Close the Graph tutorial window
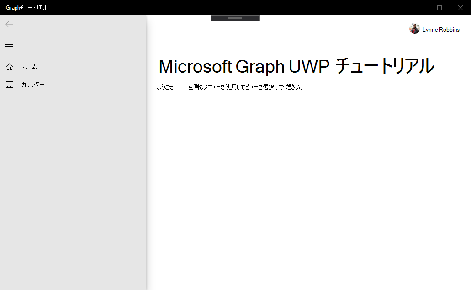This screenshot has height=290, width=471. [460, 8]
